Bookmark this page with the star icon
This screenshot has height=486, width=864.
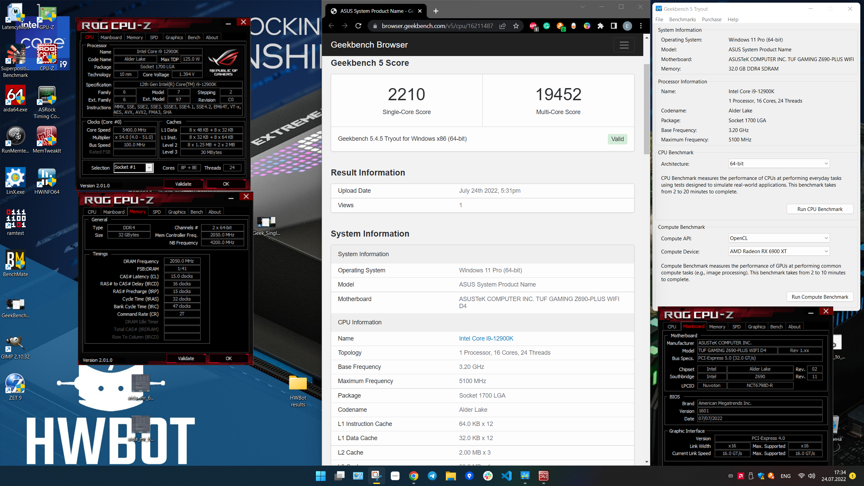[516, 26]
